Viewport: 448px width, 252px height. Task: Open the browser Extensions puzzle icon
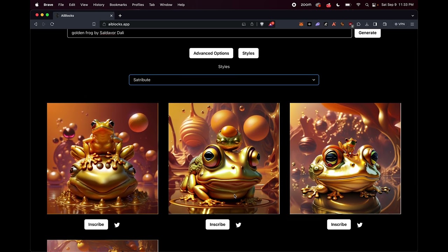click(x=358, y=24)
